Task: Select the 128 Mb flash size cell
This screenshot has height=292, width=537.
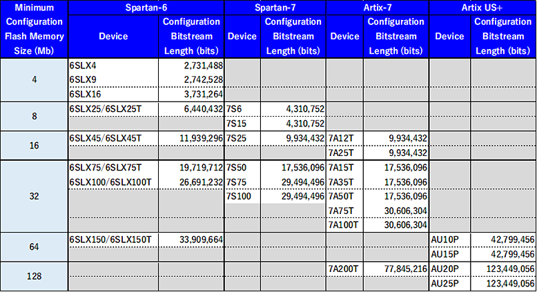Action: [35, 276]
